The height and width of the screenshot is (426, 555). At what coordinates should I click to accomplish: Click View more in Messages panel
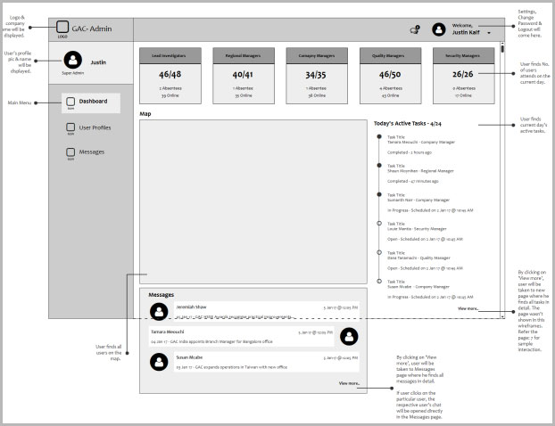(x=349, y=383)
